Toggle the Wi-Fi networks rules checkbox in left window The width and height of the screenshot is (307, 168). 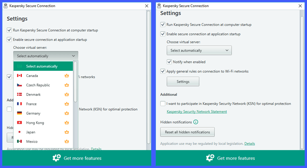pyautogui.click(x=9, y=77)
